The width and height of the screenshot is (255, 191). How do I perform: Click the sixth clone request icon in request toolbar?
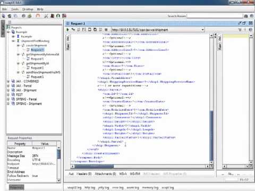(x=95, y=30)
